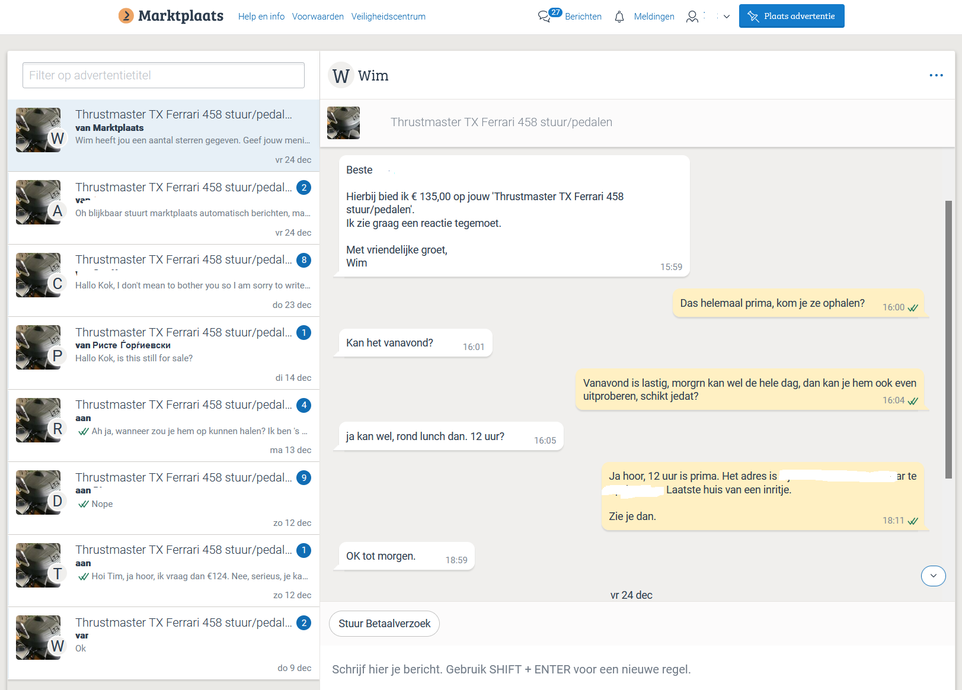Open the user profile icon
This screenshot has width=962, height=690.
click(x=692, y=17)
